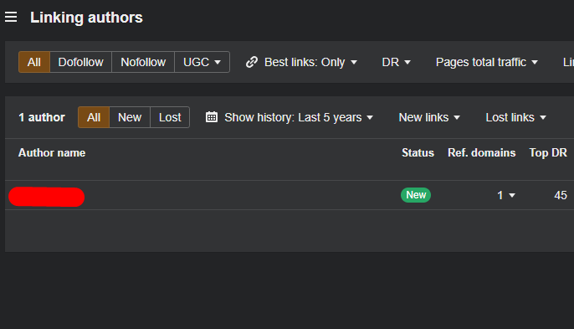Click the redacted author name entry
This screenshot has width=574, height=329.
click(x=47, y=197)
